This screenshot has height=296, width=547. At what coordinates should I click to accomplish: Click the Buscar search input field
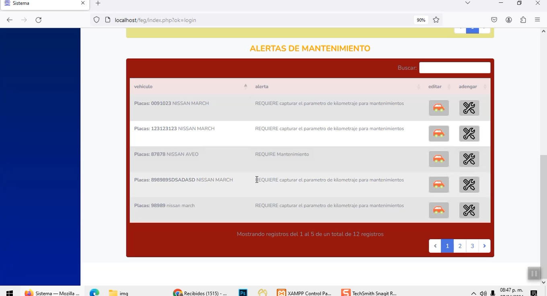tap(454, 68)
